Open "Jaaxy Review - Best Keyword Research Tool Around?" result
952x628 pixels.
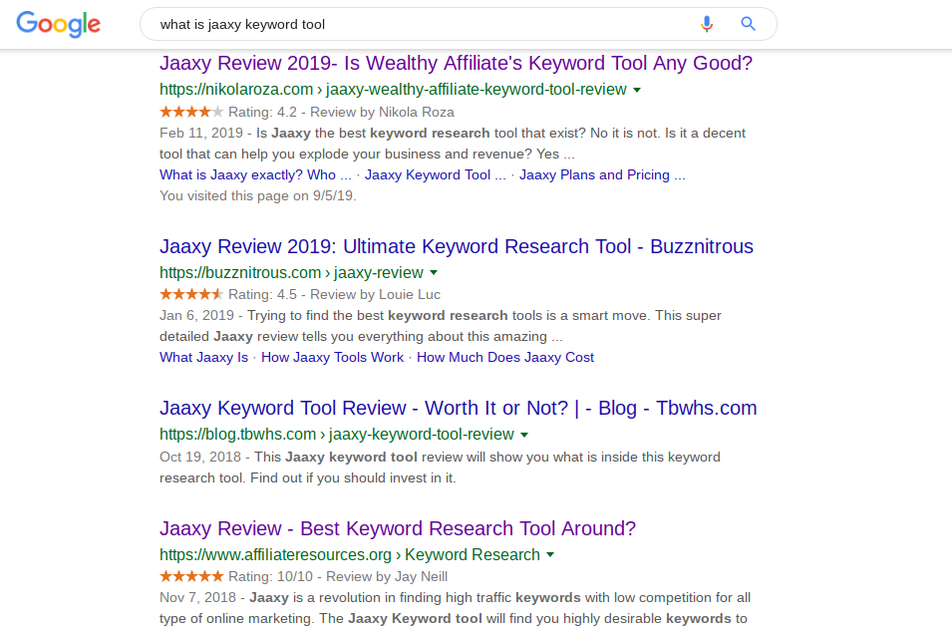coord(398,528)
